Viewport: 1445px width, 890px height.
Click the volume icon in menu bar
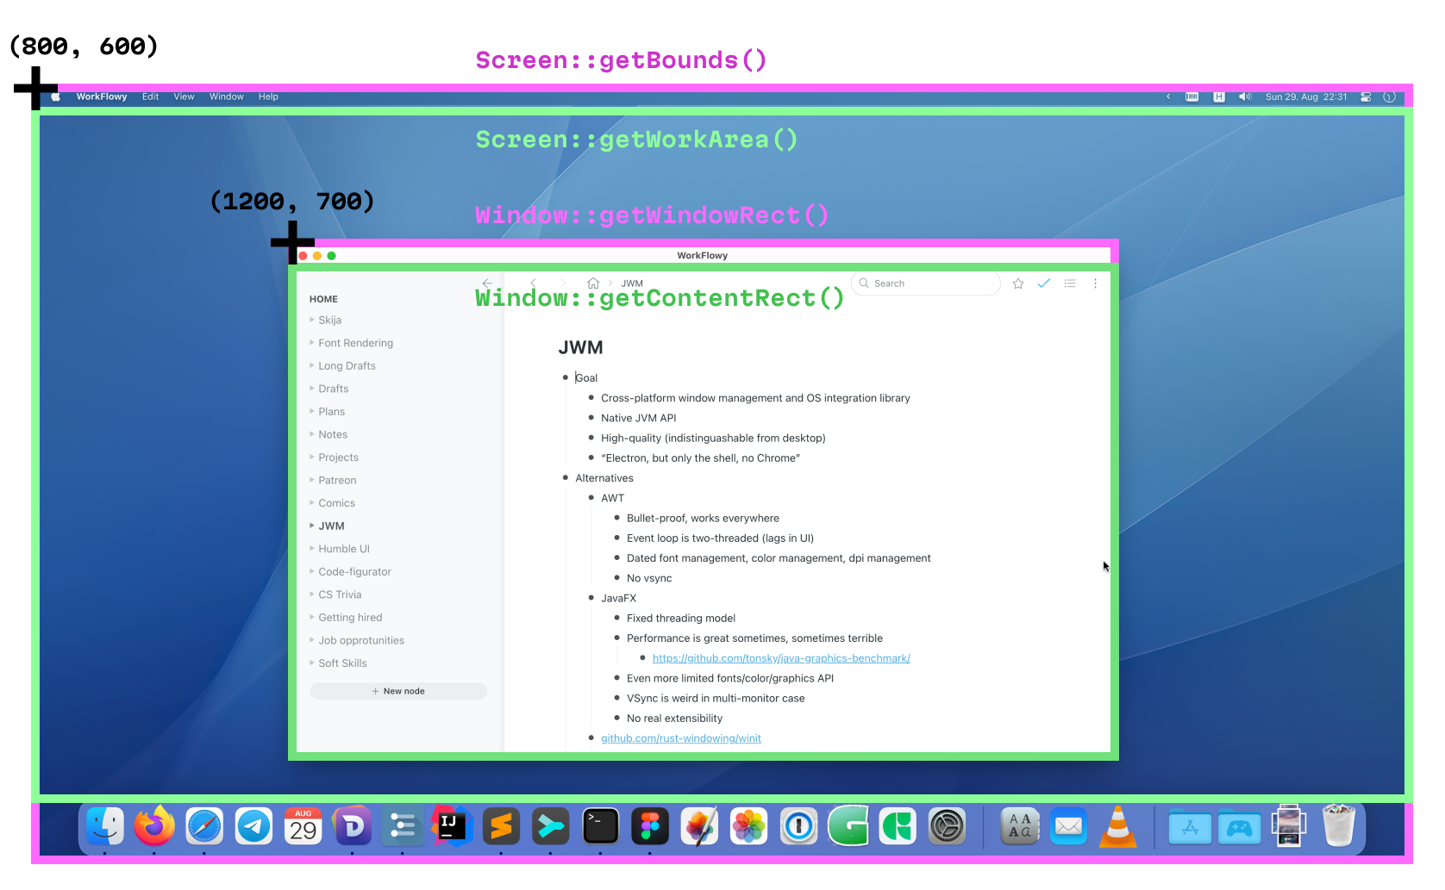click(x=1245, y=96)
